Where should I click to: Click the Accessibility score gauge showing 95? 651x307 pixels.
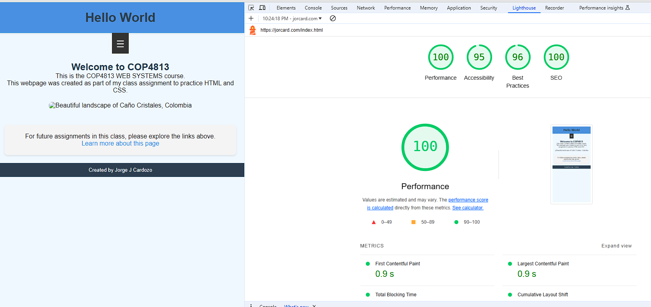pos(479,58)
